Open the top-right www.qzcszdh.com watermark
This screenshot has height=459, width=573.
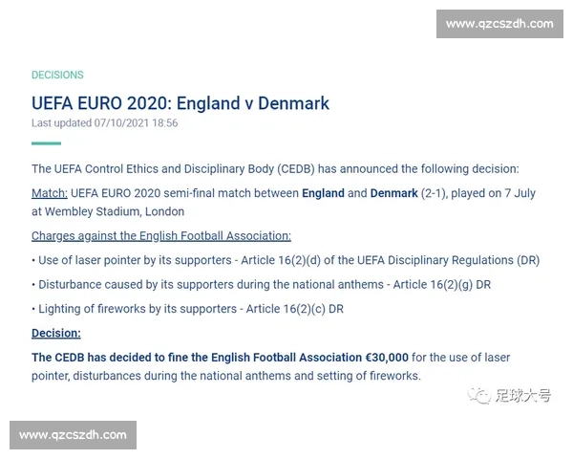click(x=499, y=24)
